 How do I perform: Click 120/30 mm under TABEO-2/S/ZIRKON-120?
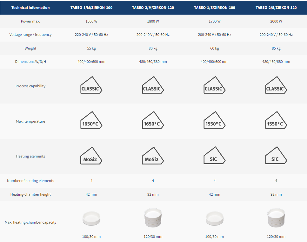point(276,237)
